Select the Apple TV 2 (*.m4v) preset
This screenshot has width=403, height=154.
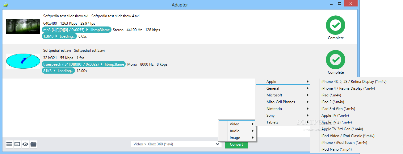click(356, 122)
